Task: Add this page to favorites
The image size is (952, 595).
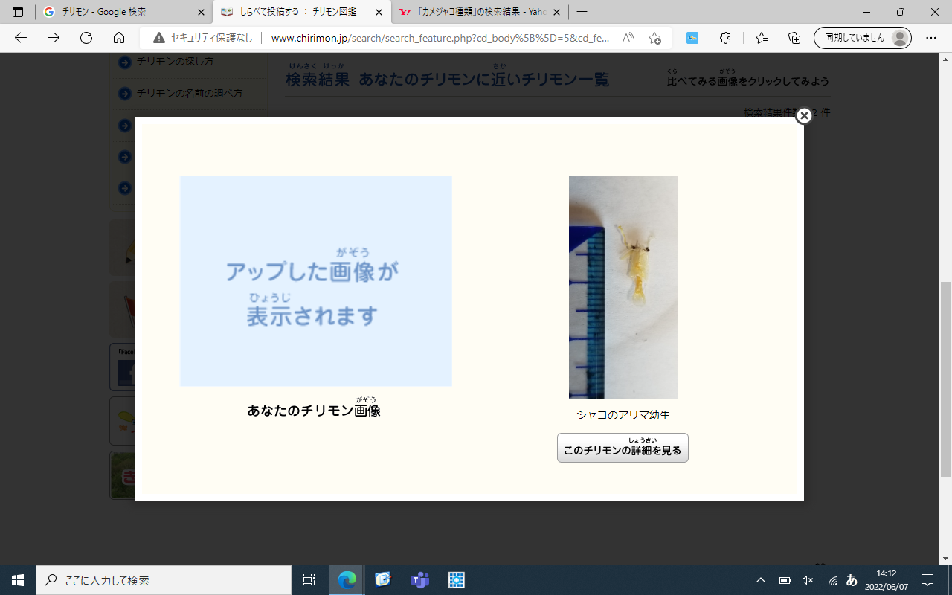Action: point(654,38)
